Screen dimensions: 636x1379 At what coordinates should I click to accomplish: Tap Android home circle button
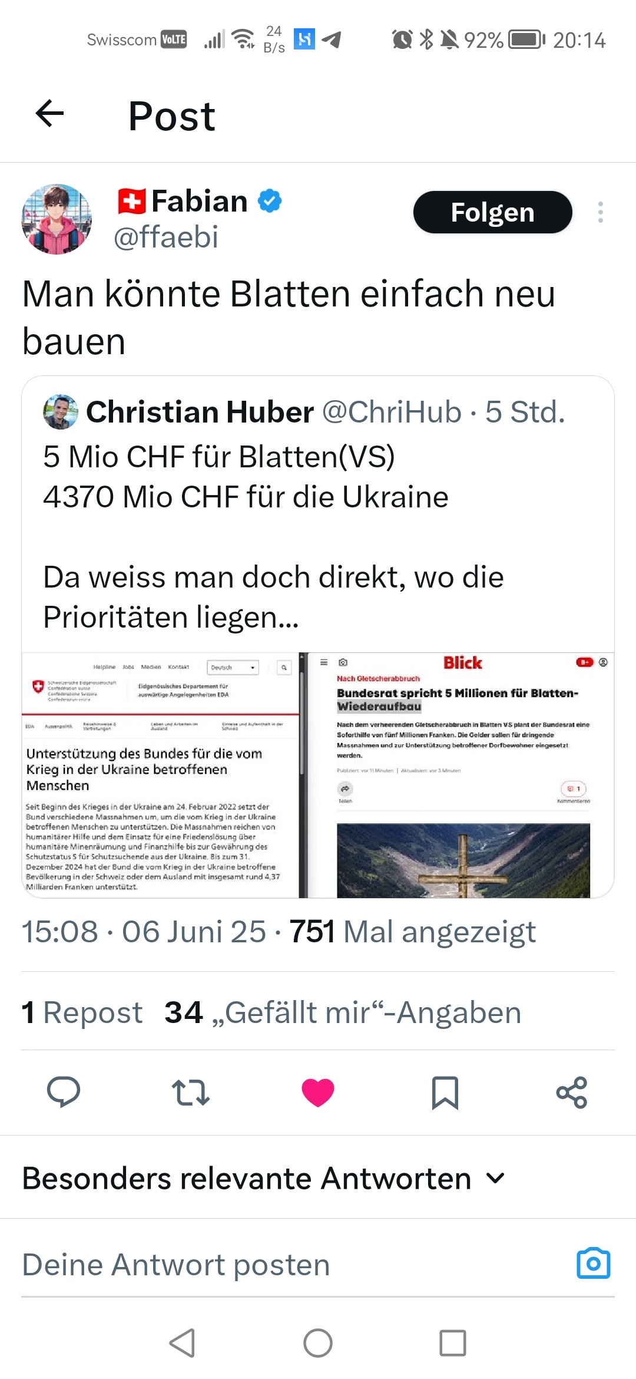[318, 1343]
